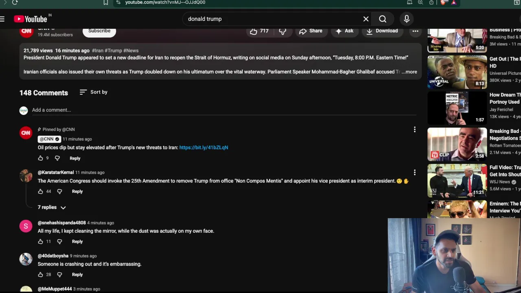Screen dimensions: 521x293
Task: Reply to snehashispanda4808's comment
Action: click(77, 241)
